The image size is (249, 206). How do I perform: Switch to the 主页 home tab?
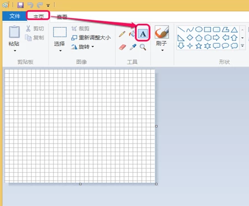click(x=38, y=16)
